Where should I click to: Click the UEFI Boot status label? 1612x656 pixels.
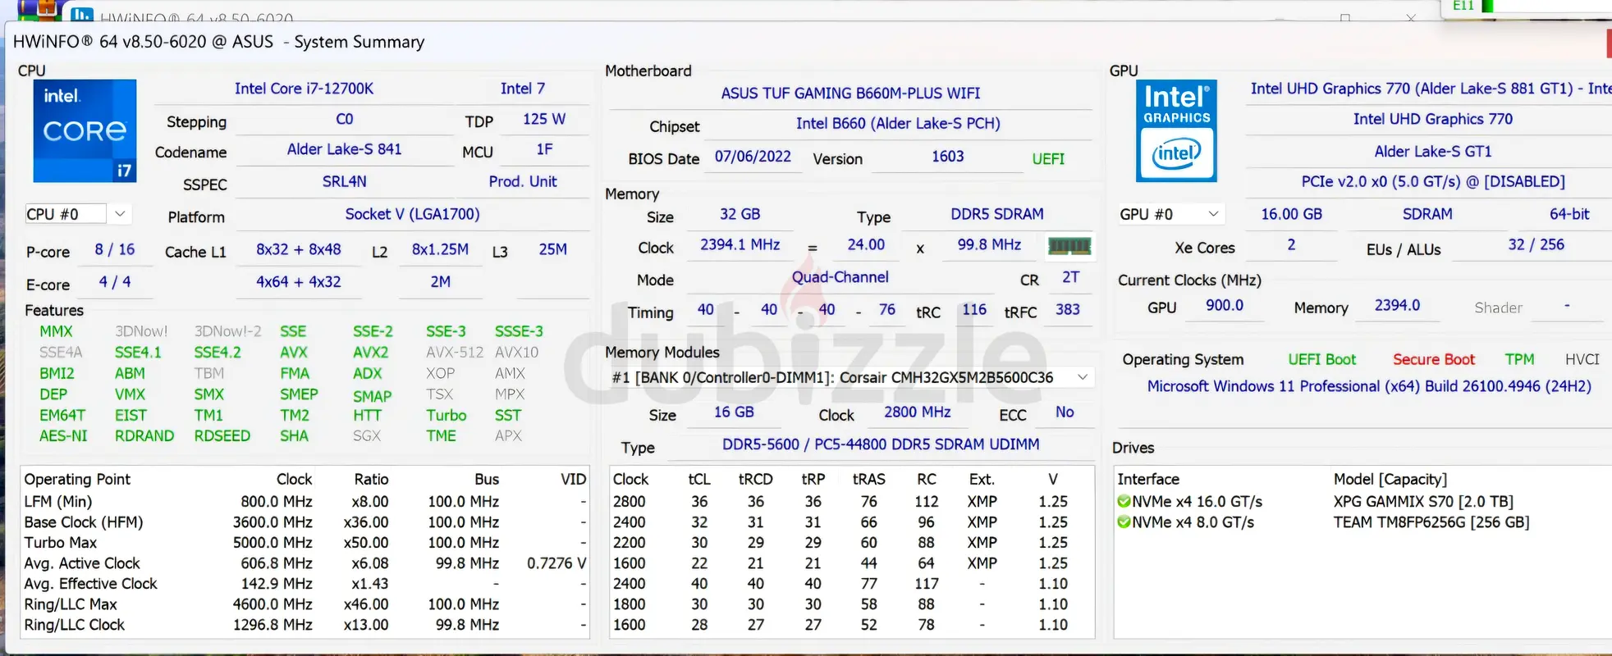point(1321,359)
